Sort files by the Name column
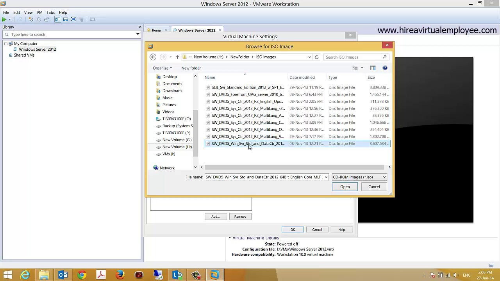The image size is (500, 281). coord(245,77)
